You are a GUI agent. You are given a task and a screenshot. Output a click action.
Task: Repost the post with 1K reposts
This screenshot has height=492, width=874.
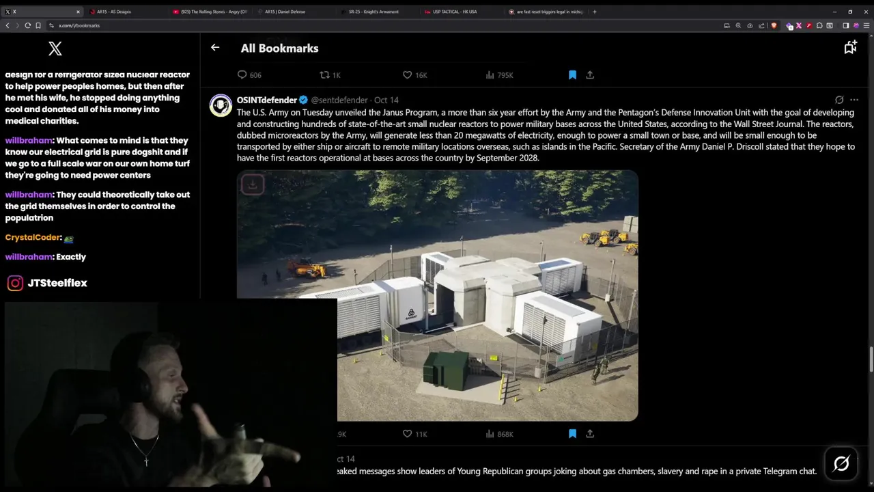(x=330, y=74)
